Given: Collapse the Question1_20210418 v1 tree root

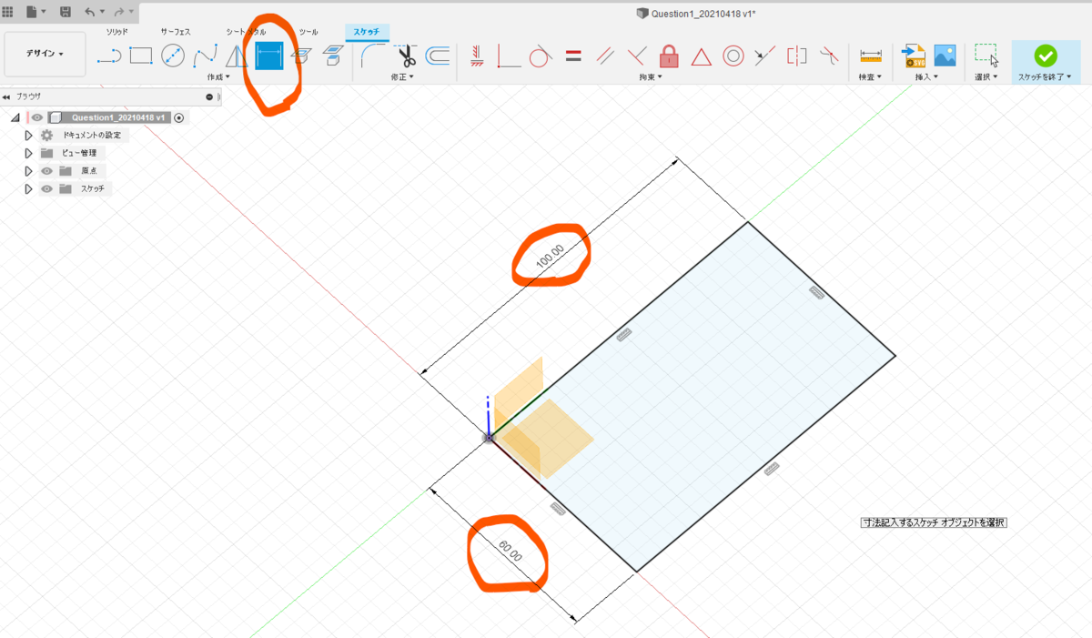Looking at the screenshot, I should point(15,117).
